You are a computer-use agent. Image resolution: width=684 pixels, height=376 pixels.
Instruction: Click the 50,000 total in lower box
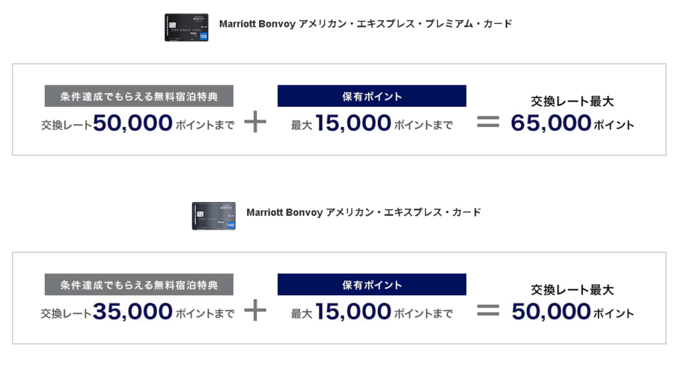click(551, 311)
